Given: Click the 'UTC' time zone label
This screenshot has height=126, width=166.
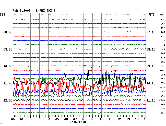Looking at the screenshot, I should click(x=152, y=15).
